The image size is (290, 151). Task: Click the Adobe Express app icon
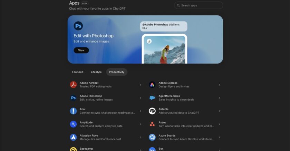pyautogui.click(x=152, y=85)
